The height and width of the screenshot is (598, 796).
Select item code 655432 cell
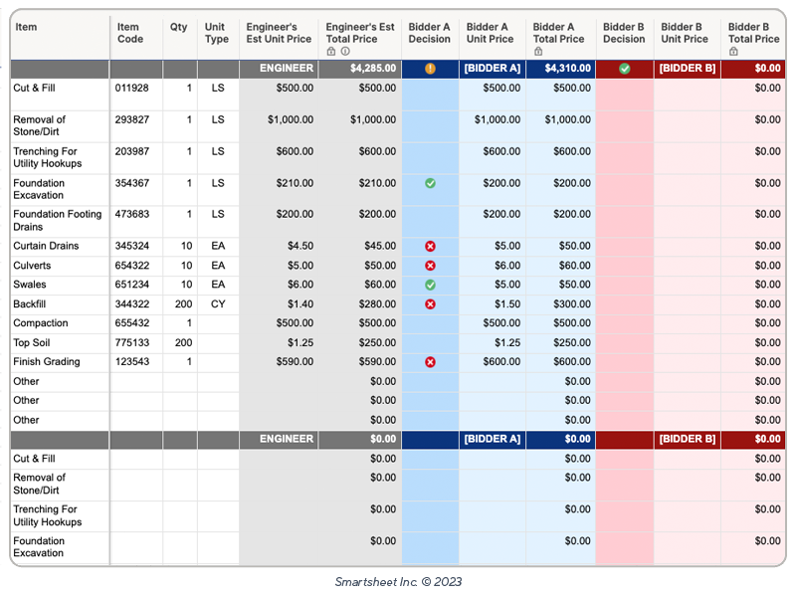click(x=136, y=323)
